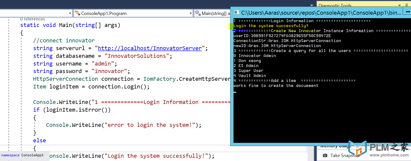This screenshot has width=411, height=161.
Task: Click 'Create New Innovator Instance Information' console line
Action: [x=322, y=31]
